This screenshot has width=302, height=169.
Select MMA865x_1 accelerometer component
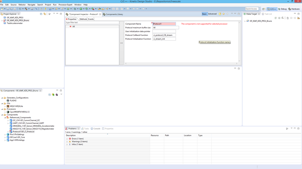click(34, 126)
